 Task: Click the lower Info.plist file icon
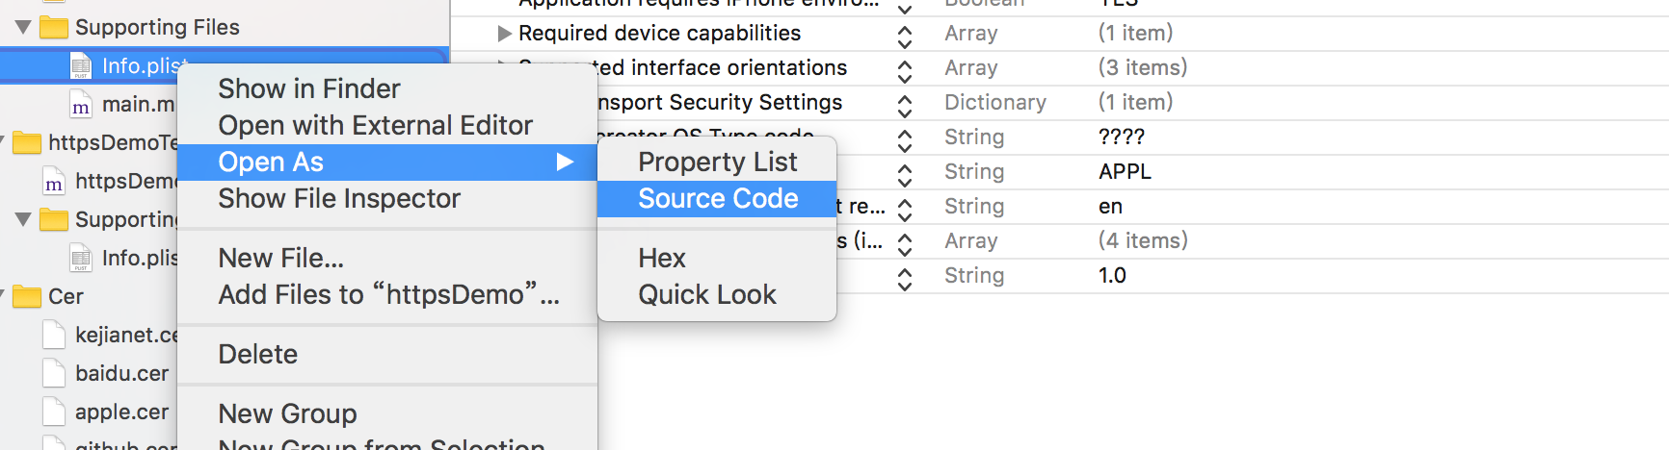81,258
